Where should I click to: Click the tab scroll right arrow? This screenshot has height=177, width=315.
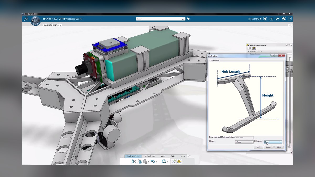(x=291, y=25)
